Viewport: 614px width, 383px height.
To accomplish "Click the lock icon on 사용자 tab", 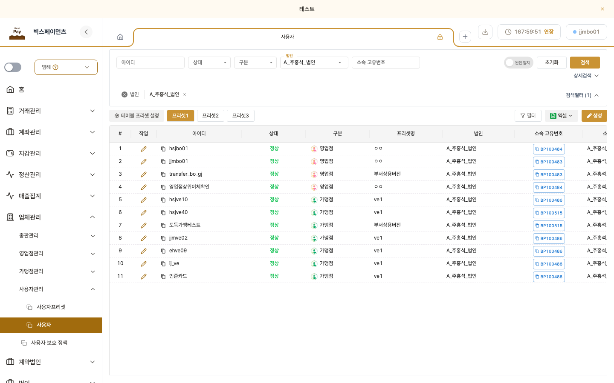I will pyautogui.click(x=440, y=37).
